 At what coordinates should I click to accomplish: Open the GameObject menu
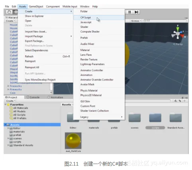[x=36, y=6]
